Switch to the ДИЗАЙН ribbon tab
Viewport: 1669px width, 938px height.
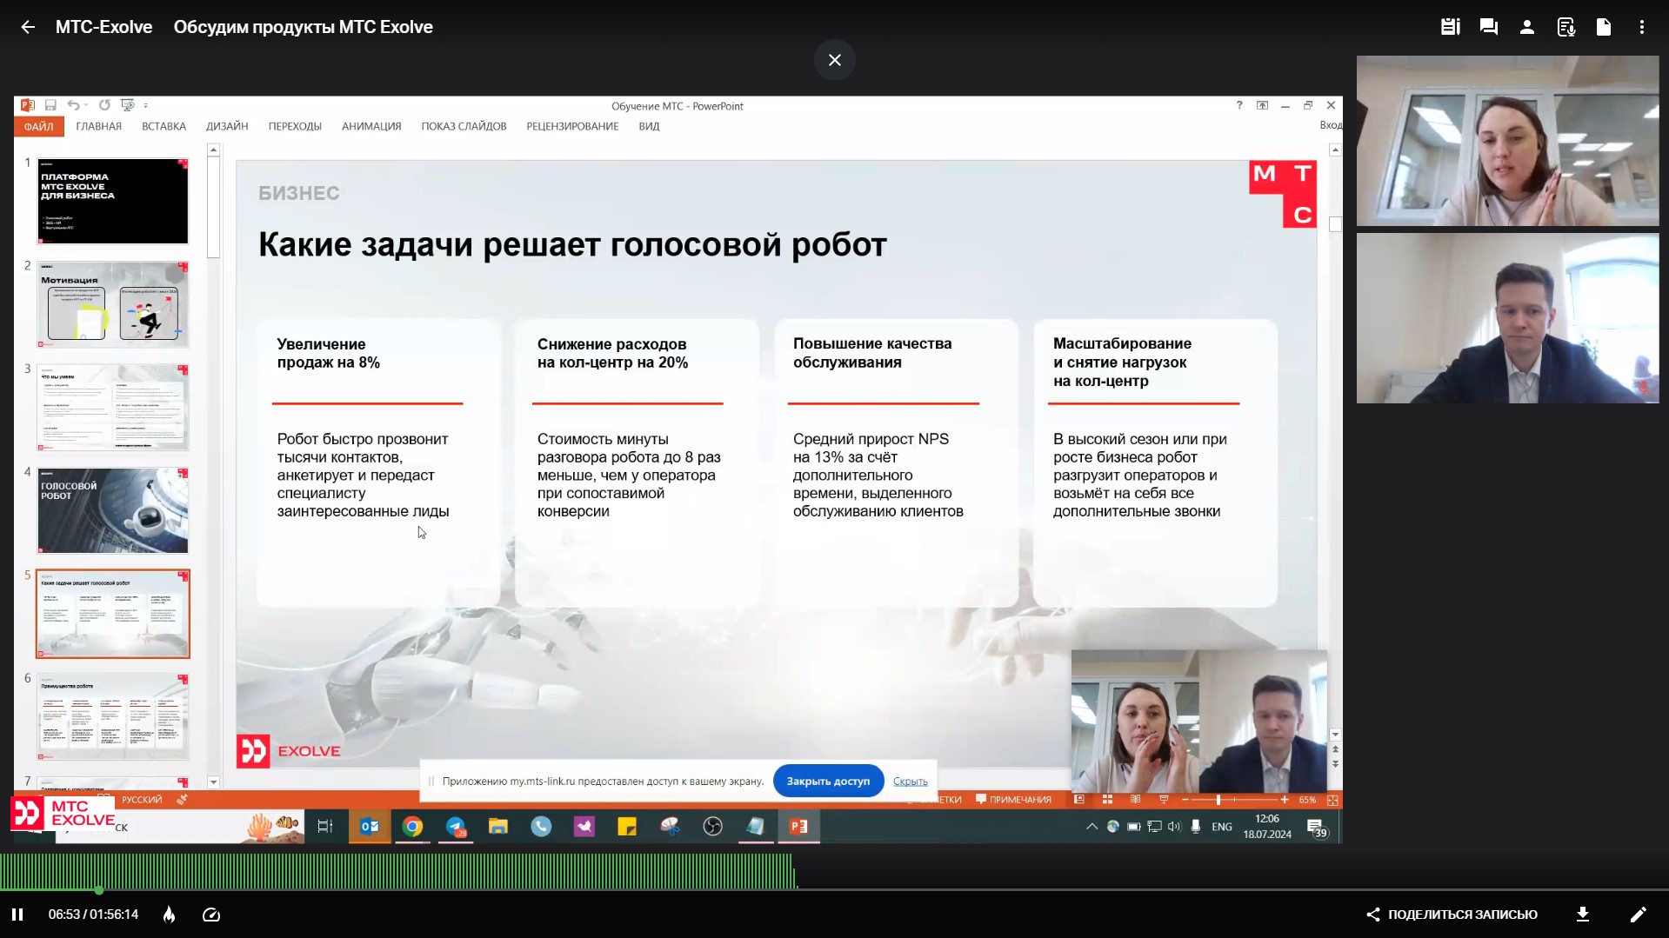pyautogui.click(x=227, y=126)
